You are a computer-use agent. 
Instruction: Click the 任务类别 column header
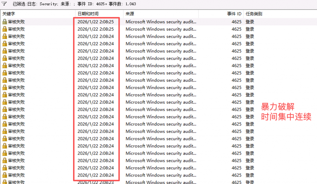click(x=254, y=14)
